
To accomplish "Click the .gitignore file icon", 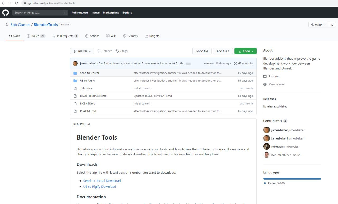I will click(75, 88).
